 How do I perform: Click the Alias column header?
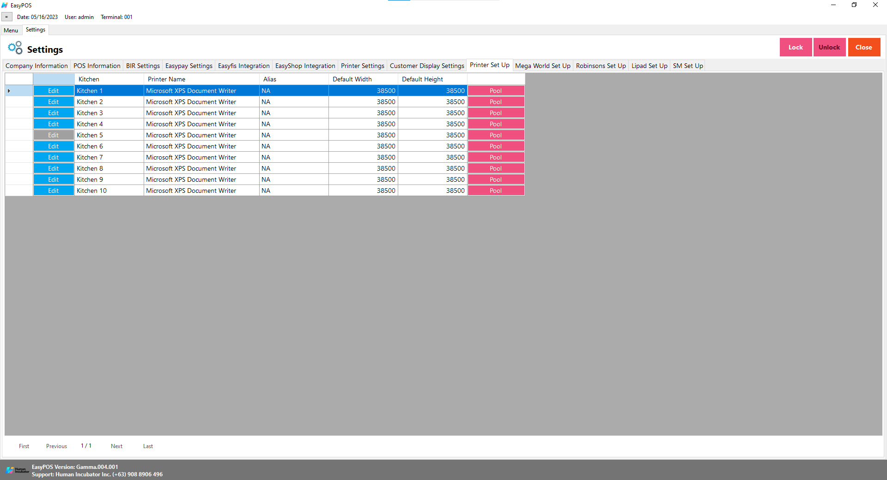(294, 79)
